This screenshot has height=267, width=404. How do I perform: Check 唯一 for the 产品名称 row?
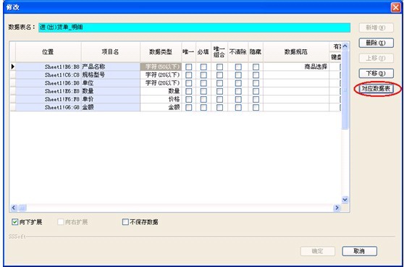[x=188, y=67]
